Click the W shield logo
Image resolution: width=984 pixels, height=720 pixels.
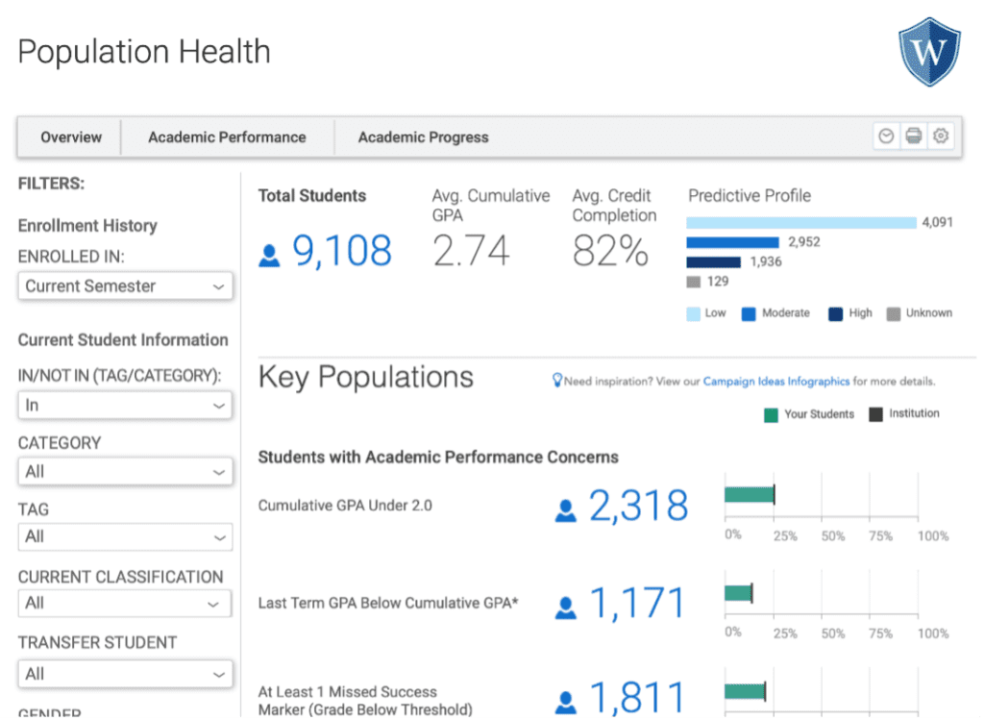tap(929, 52)
